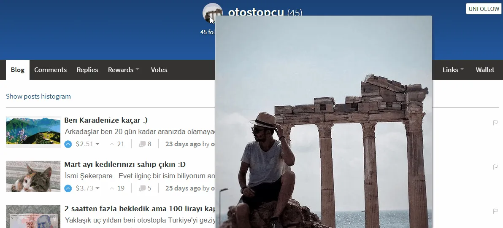Click the UNFOLLOW button
The height and width of the screenshot is (228, 503).
coord(484,9)
